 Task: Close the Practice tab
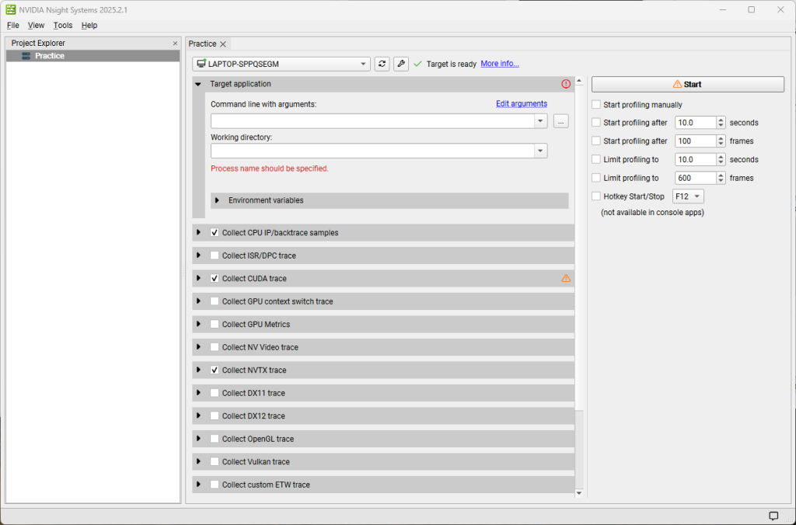(223, 44)
